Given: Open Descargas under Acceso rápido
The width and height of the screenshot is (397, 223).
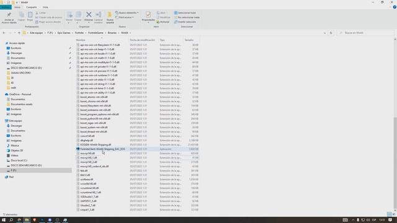Looking at the screenshot, I should click(16, 53).
